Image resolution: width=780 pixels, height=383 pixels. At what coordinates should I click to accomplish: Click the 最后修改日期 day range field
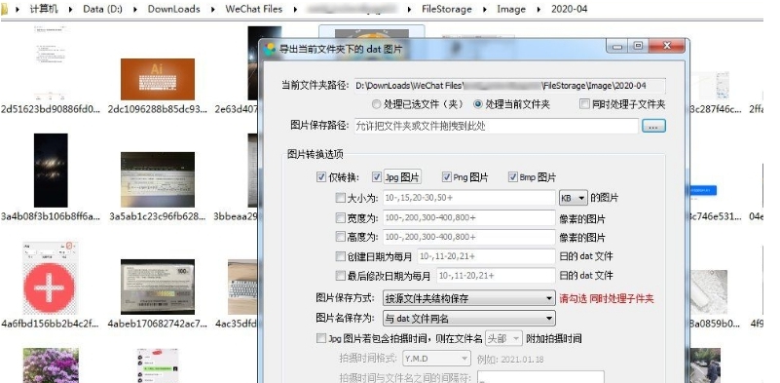[x=496, y=276]
